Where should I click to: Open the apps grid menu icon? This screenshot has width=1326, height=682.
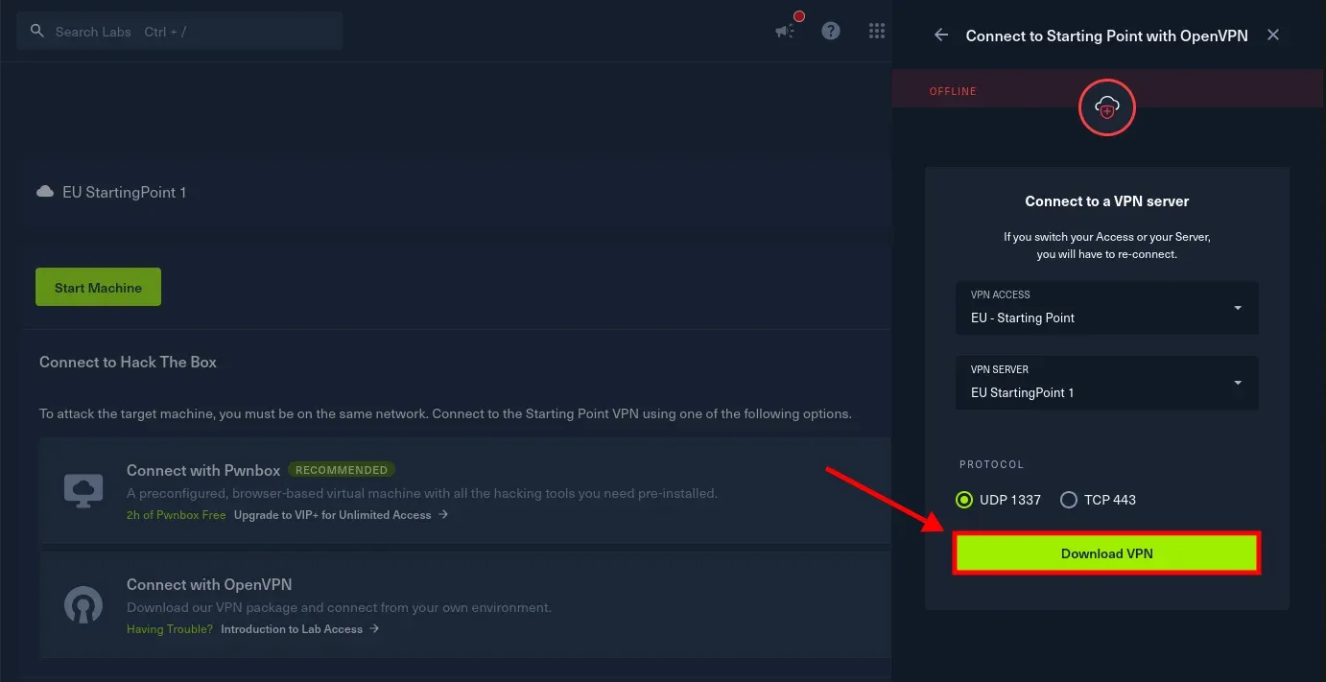(x=876, y=31)
